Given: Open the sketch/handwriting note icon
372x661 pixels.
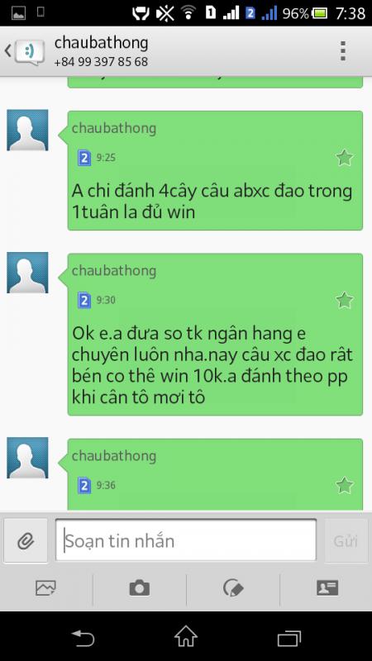Looking at the screenshot, I should tap(233, 587).
